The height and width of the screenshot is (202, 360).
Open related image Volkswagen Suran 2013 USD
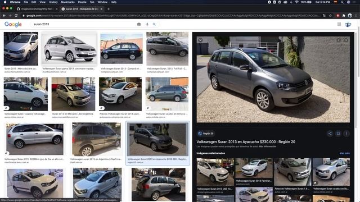(x=215, y=172)
